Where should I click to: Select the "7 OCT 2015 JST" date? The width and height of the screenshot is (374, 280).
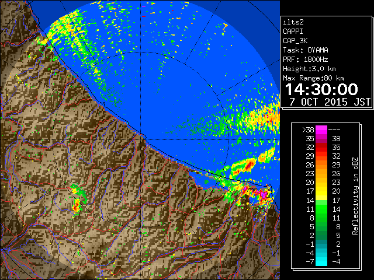click(x=330, y=102)
